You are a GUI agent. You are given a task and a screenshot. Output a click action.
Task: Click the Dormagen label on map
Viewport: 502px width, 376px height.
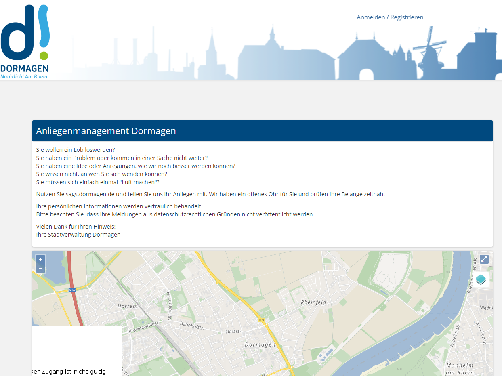coord(260,344)
